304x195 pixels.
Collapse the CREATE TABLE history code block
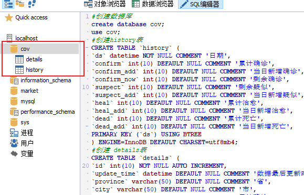coord(87,48)
